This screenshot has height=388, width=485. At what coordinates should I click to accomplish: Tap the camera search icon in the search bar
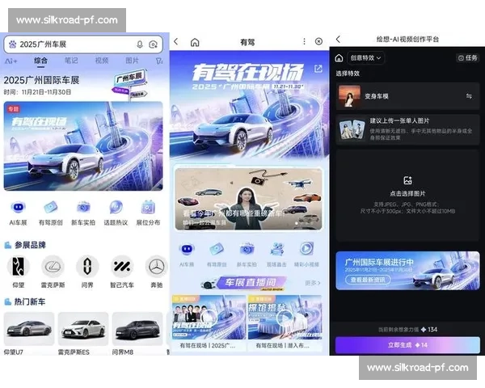pyautogui.click(x=154, y=44)
